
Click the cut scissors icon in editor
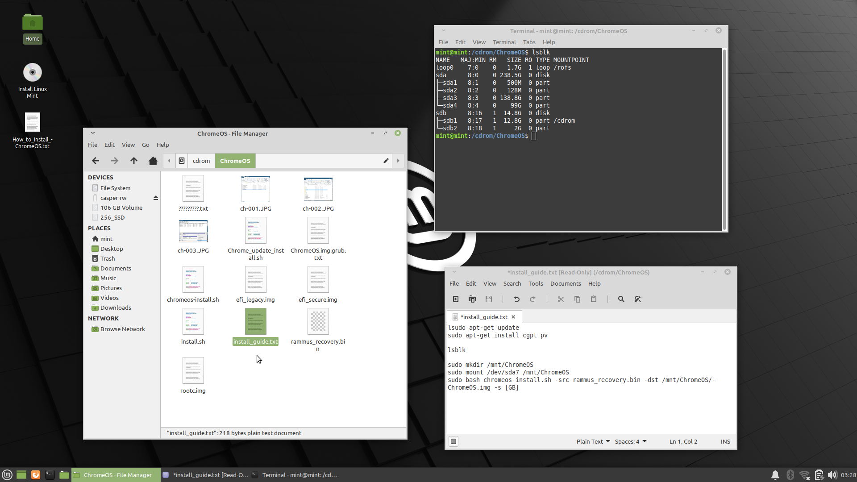[x=561, y=299]
